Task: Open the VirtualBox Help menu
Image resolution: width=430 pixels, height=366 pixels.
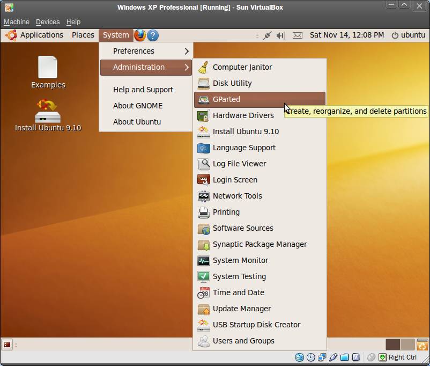Action: 73,21
